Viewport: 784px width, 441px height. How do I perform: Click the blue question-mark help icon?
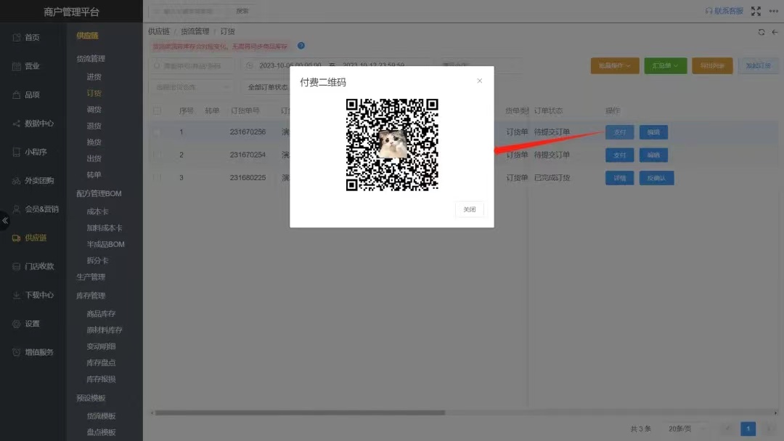301,46
